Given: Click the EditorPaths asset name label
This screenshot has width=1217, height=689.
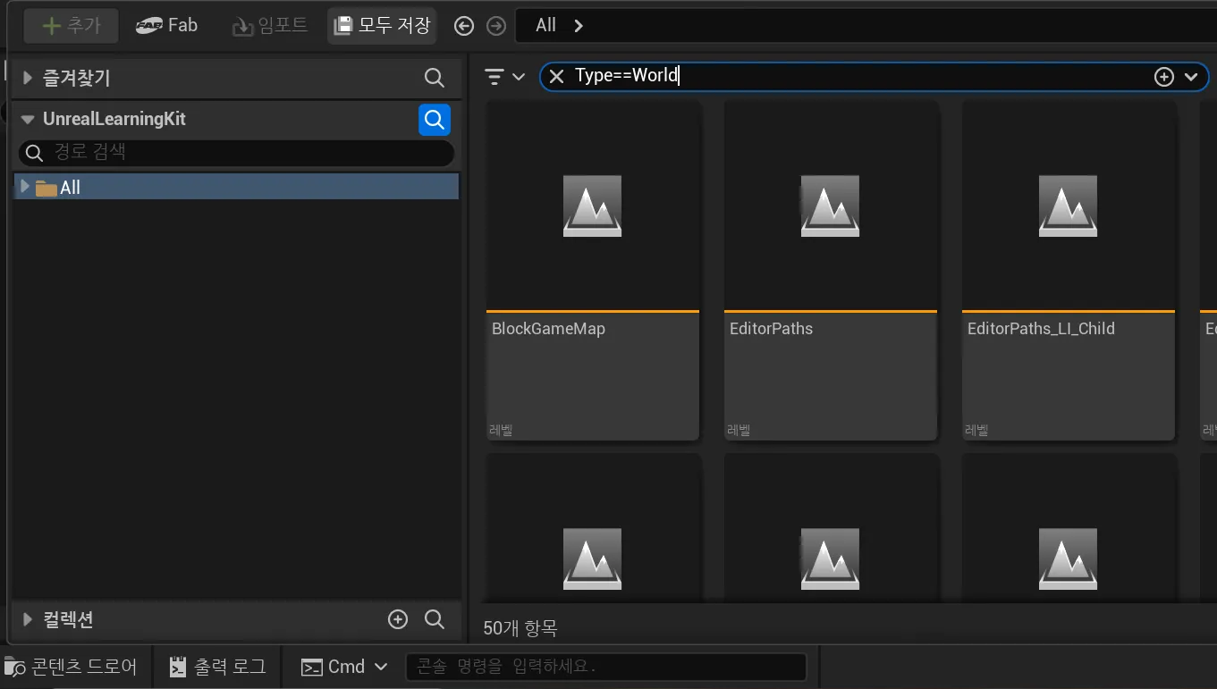Looking at the screenshot, I should tap(771, 329).
